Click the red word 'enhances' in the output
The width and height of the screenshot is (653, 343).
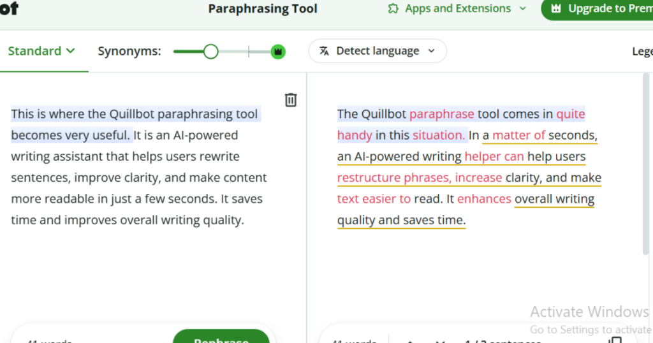484,199
